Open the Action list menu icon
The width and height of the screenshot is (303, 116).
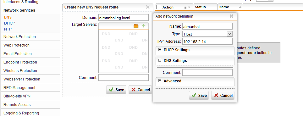[x=187, y=7]
